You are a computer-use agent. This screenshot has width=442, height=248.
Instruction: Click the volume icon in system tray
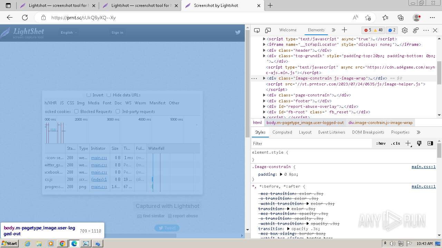pyautogui.click(x=393, y=244)
